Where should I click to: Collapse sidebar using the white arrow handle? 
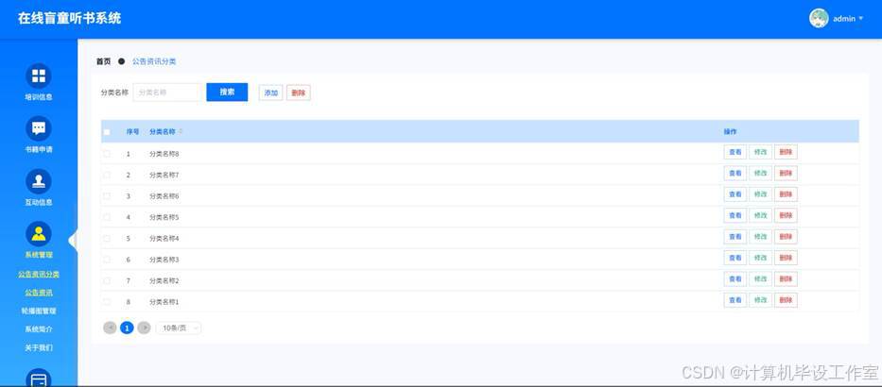coord(73,241)
